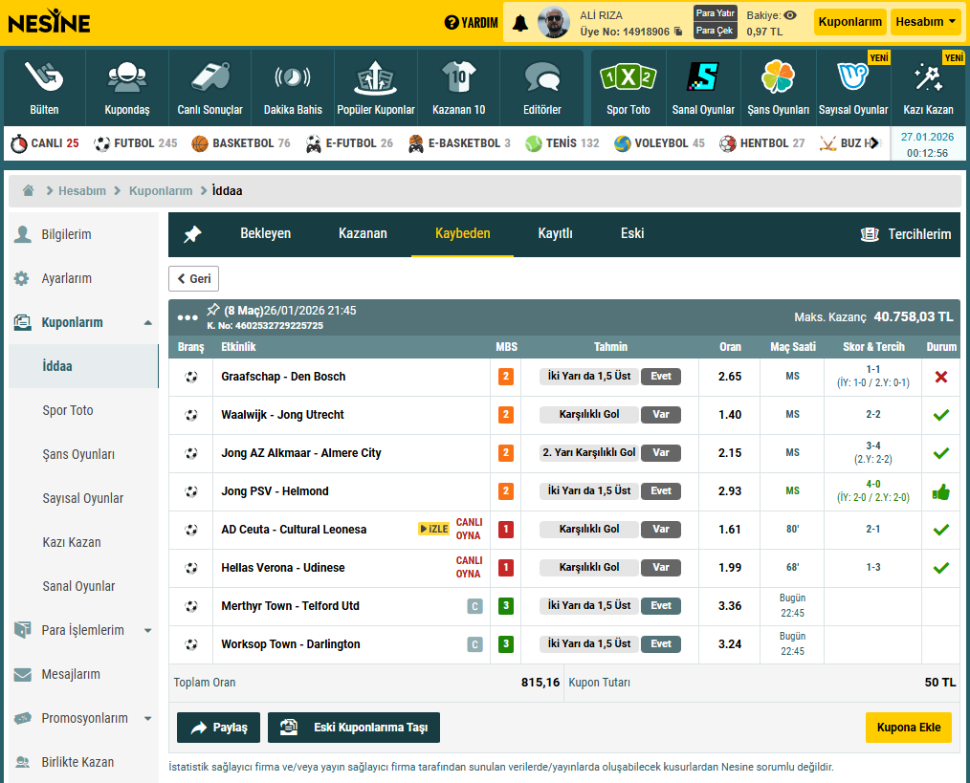The image size is (970, 783).
Task: Collapse the Kuponlarım sidebar section
Action: click(x=148, y=323)
